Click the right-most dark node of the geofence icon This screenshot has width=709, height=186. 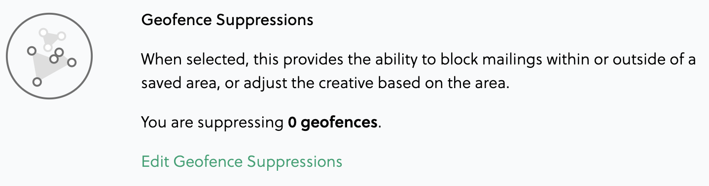71,62
